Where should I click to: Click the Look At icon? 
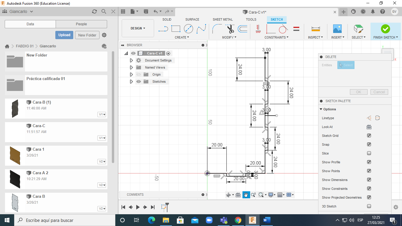coord(369,127)
